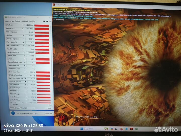Open the Advanced tab
The width and height of the screenshot is (181, 136).
tap(24, 21)
